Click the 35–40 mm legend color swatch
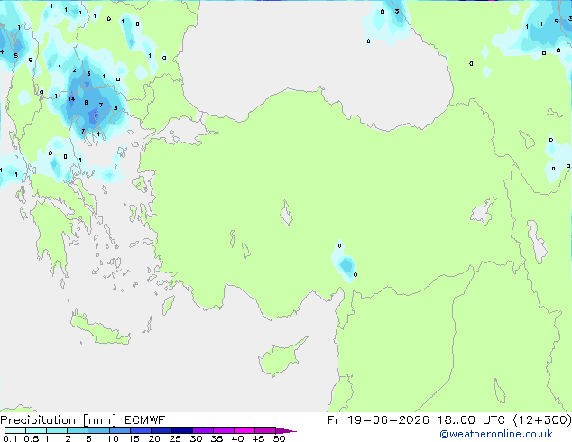This screenshot has width=572, height=442. click(224, 430)
